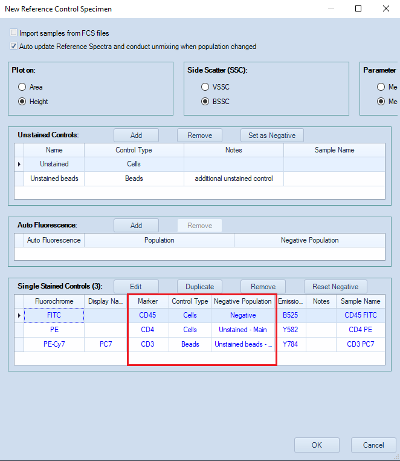
Task: Click the CD45 FITC sample name
Action: [361, 315]
